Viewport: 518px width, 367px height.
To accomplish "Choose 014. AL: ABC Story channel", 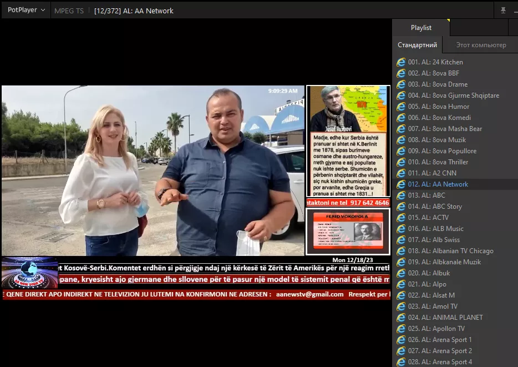I will click(x=456, y=207).
